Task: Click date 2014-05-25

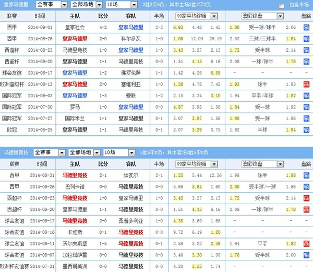Action: (40, 130)
